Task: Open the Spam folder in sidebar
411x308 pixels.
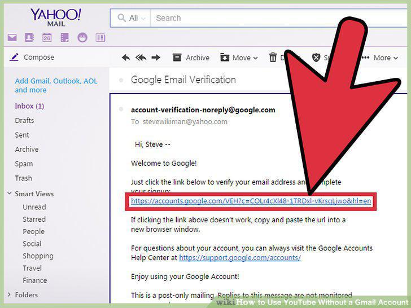Action: [x=24, y=164]
